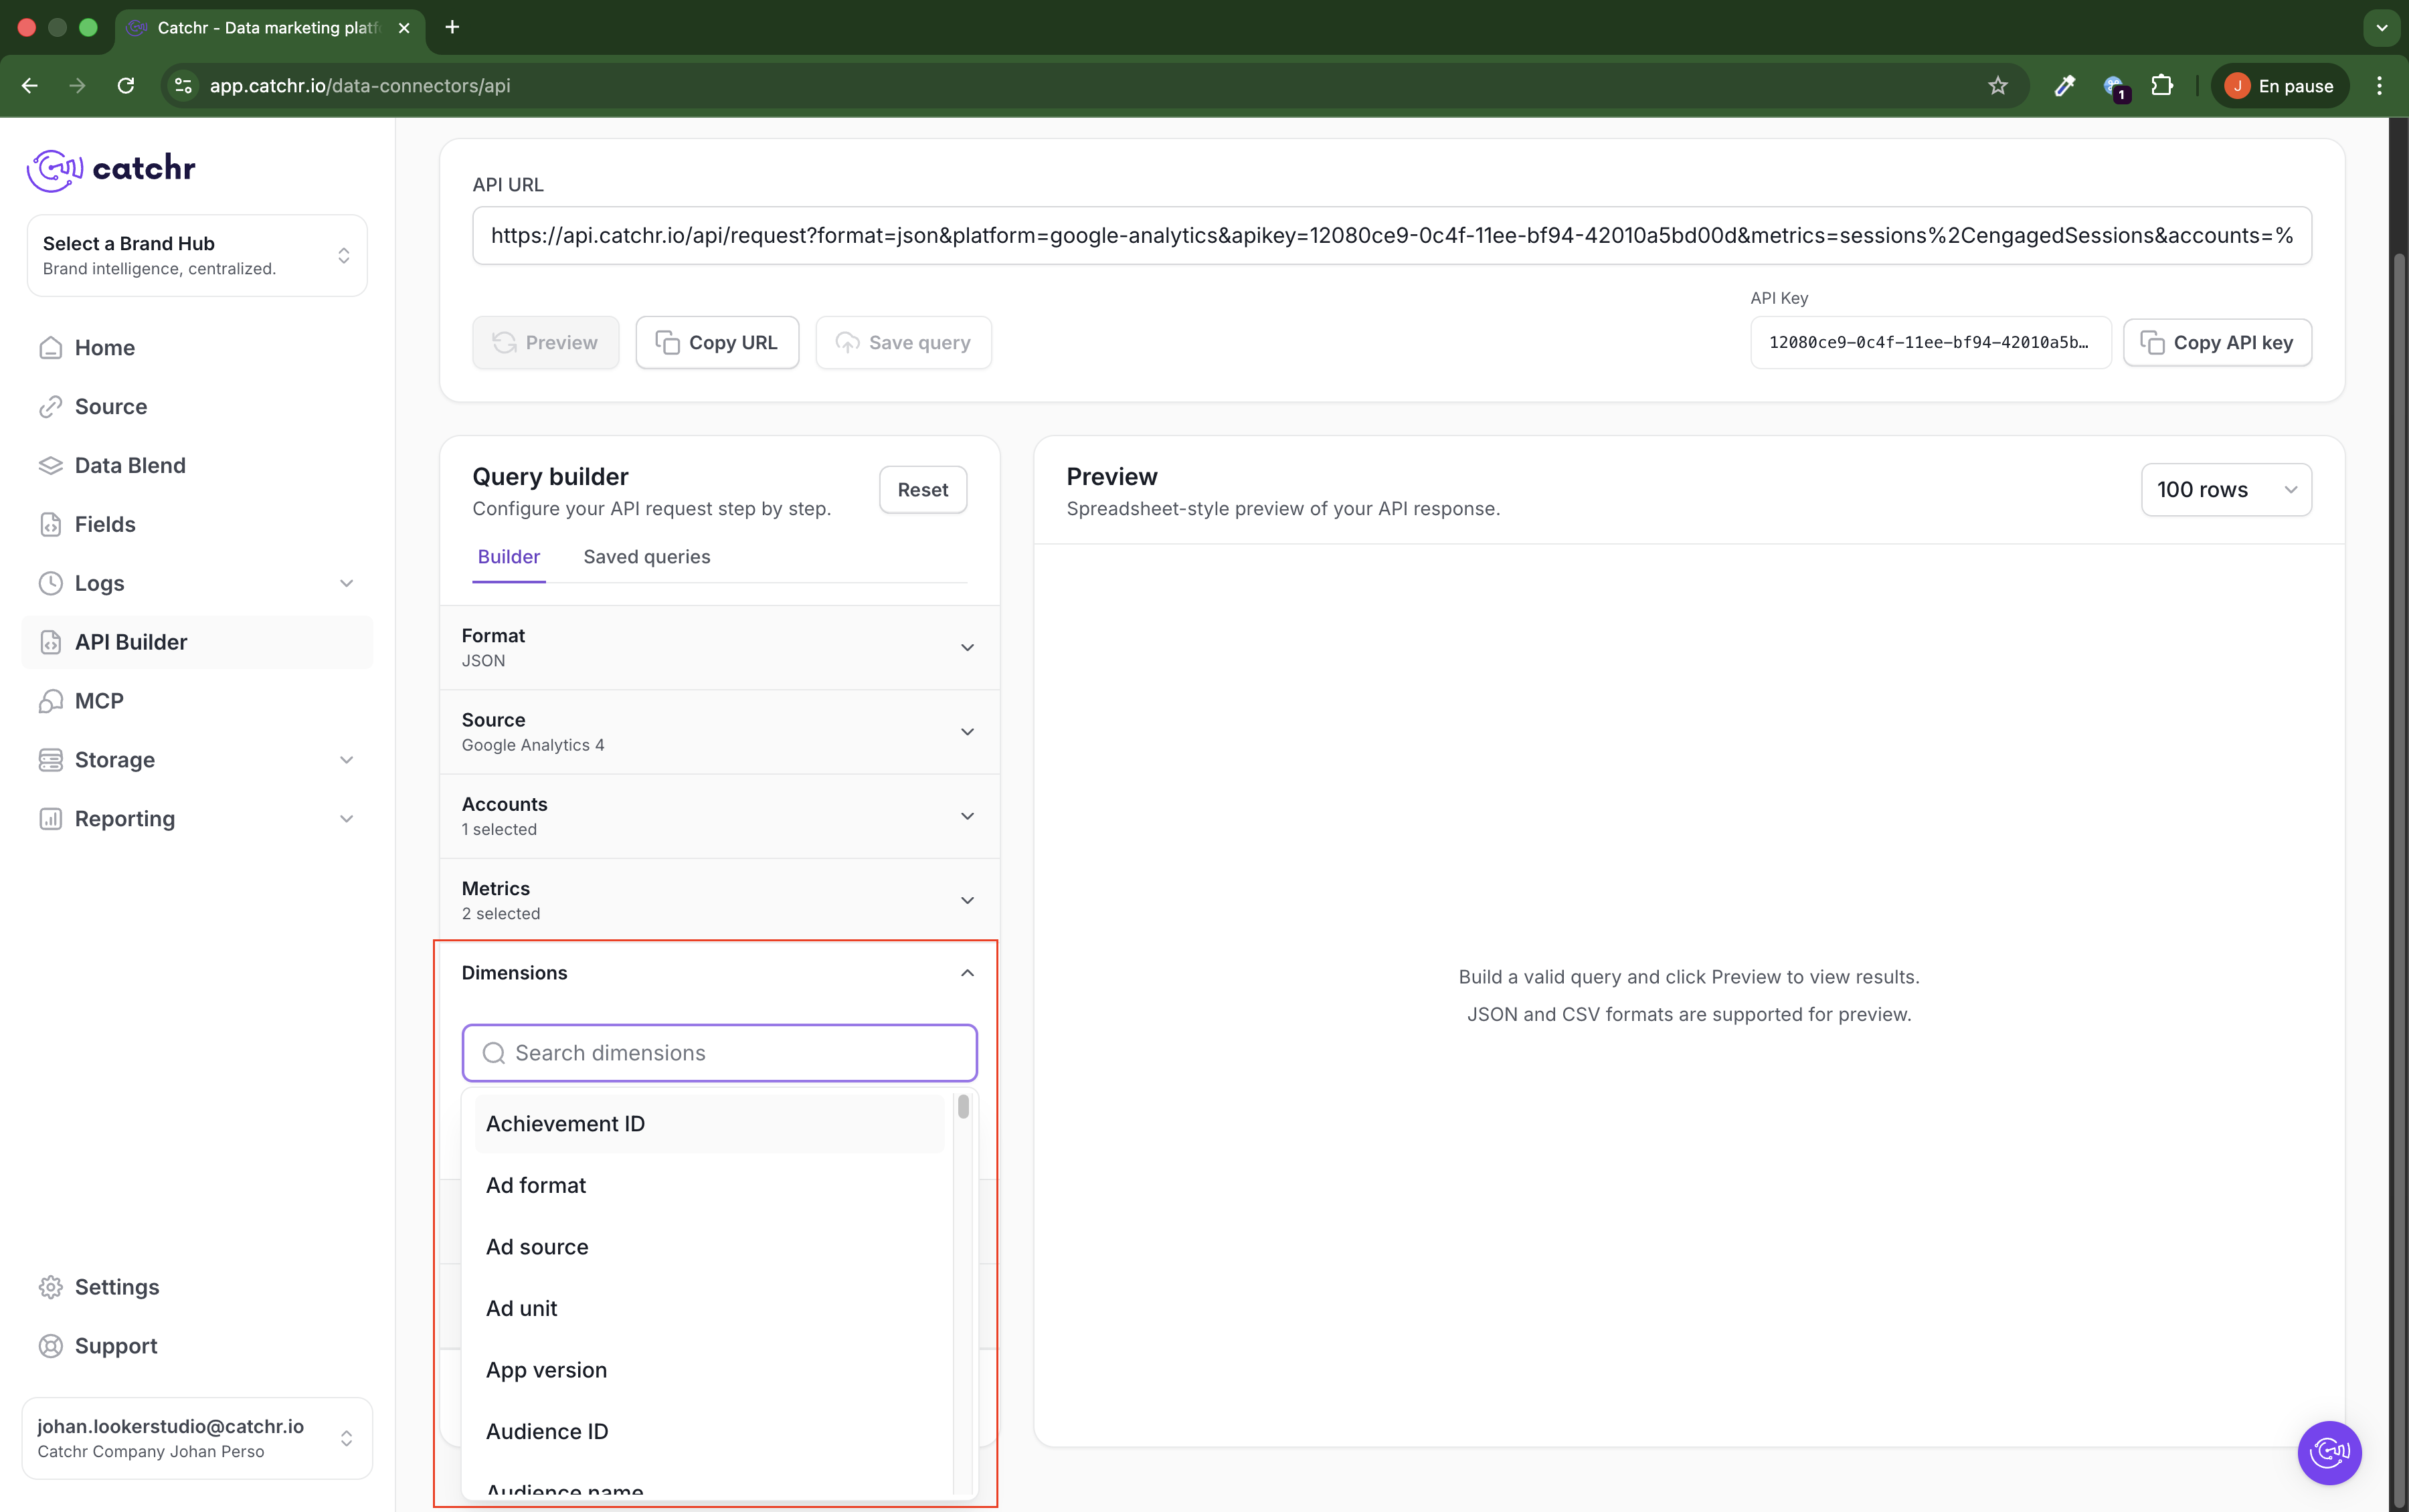Viewport: 2409px width, 1512px height.
Task: Open the 100 rows dropdown
Action: click(2225, 490)
